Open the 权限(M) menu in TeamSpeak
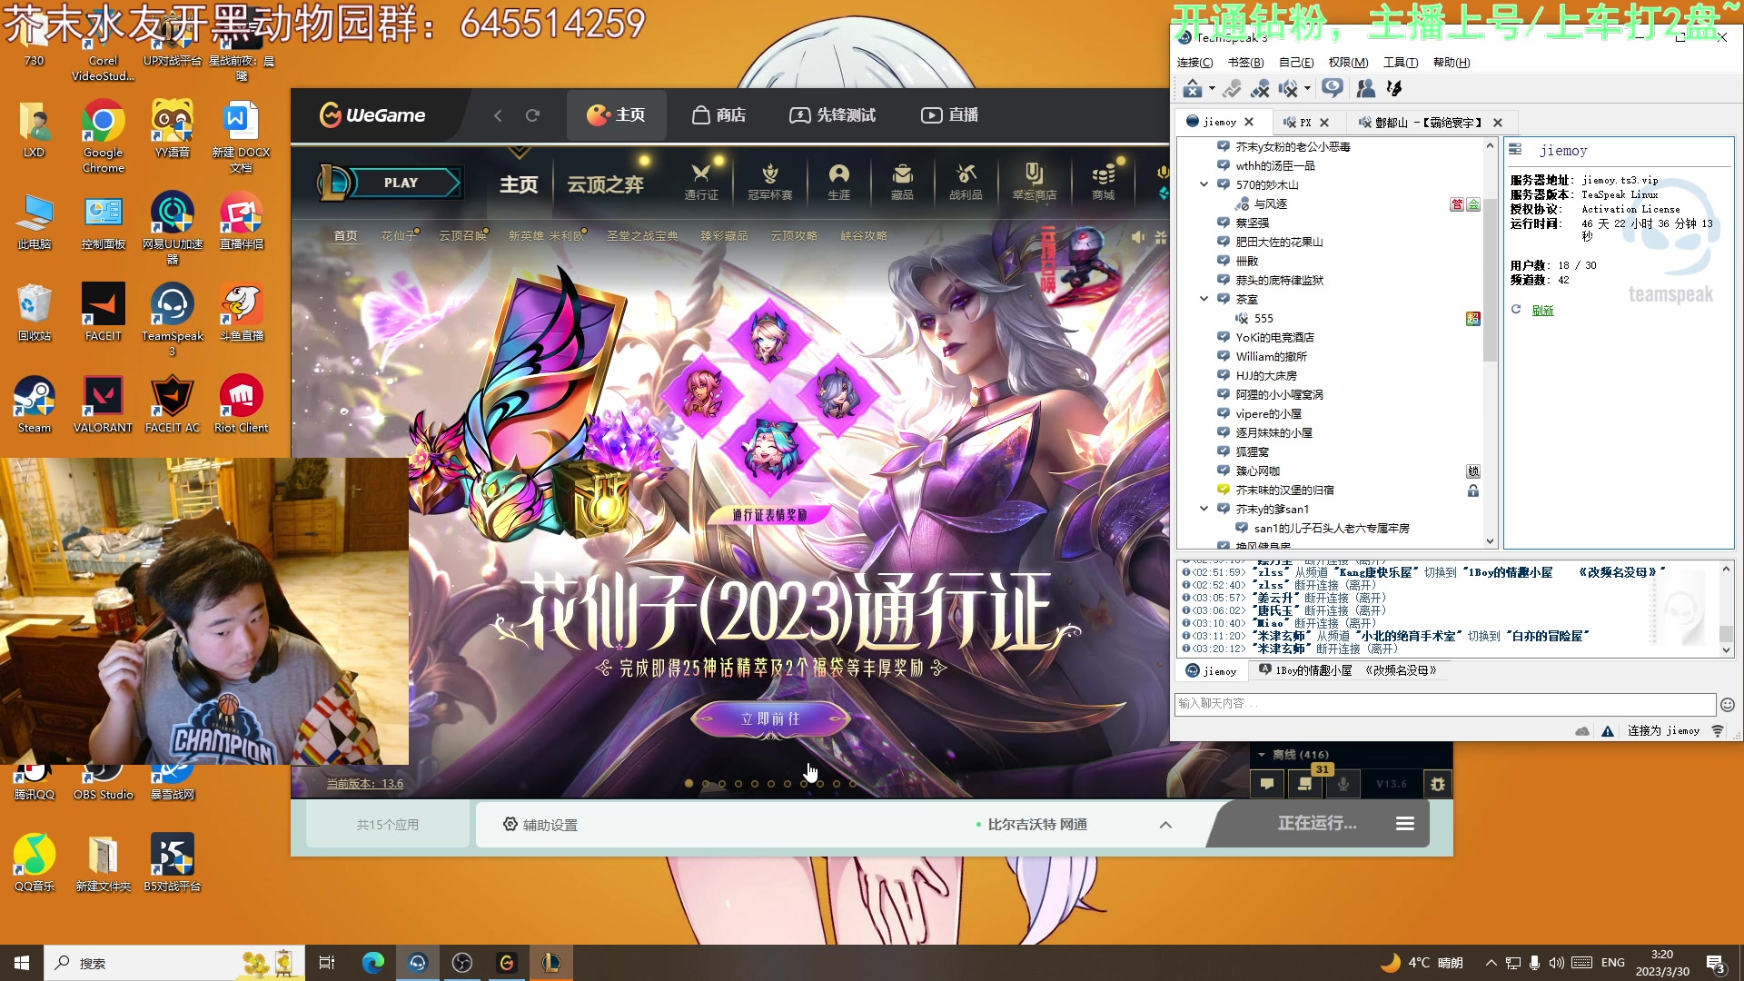The image size is (1744, 981). (1348, 63)
